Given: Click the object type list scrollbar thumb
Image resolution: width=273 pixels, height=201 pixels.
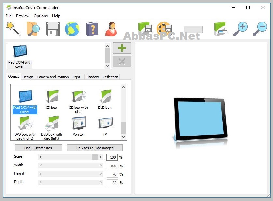Looking at the screenshot, I should tap(123, 128).
